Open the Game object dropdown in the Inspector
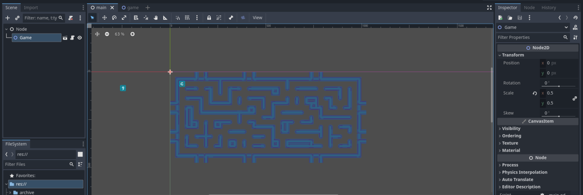The image size is (583, 195). (533, 28)
